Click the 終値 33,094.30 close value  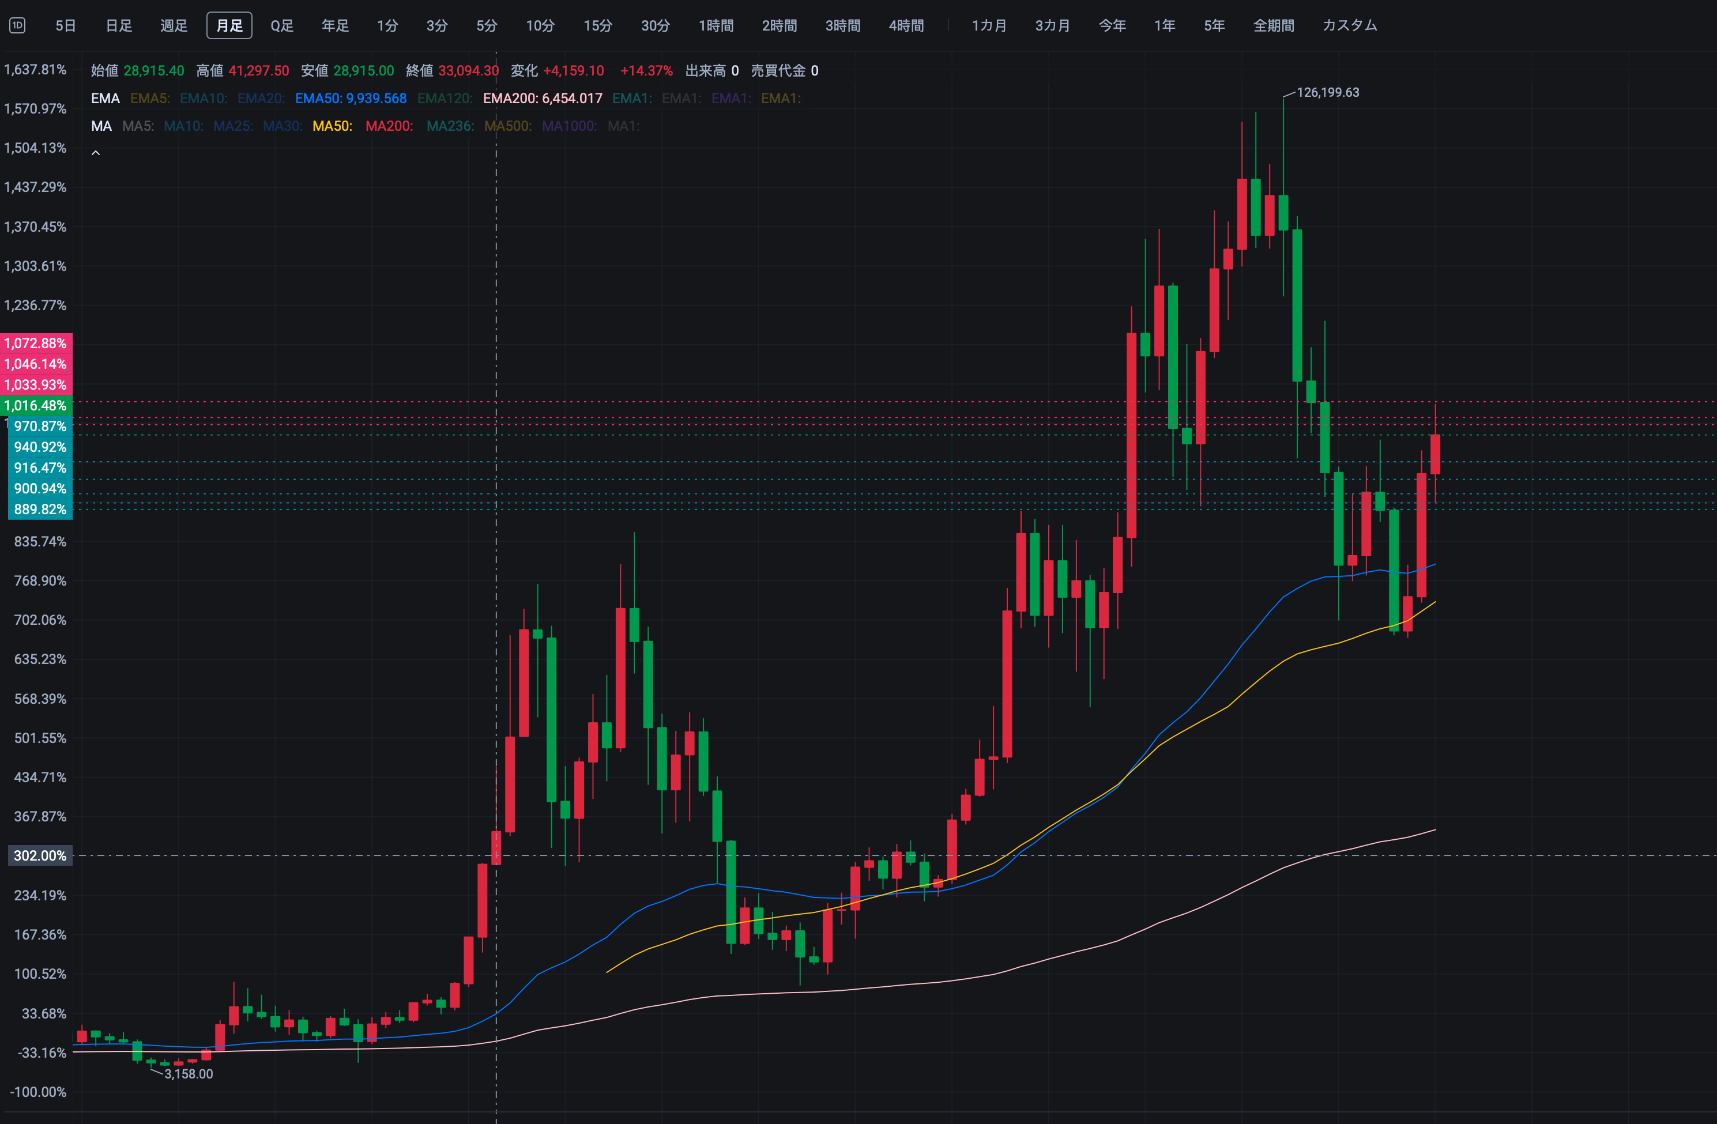coord(453,71)
